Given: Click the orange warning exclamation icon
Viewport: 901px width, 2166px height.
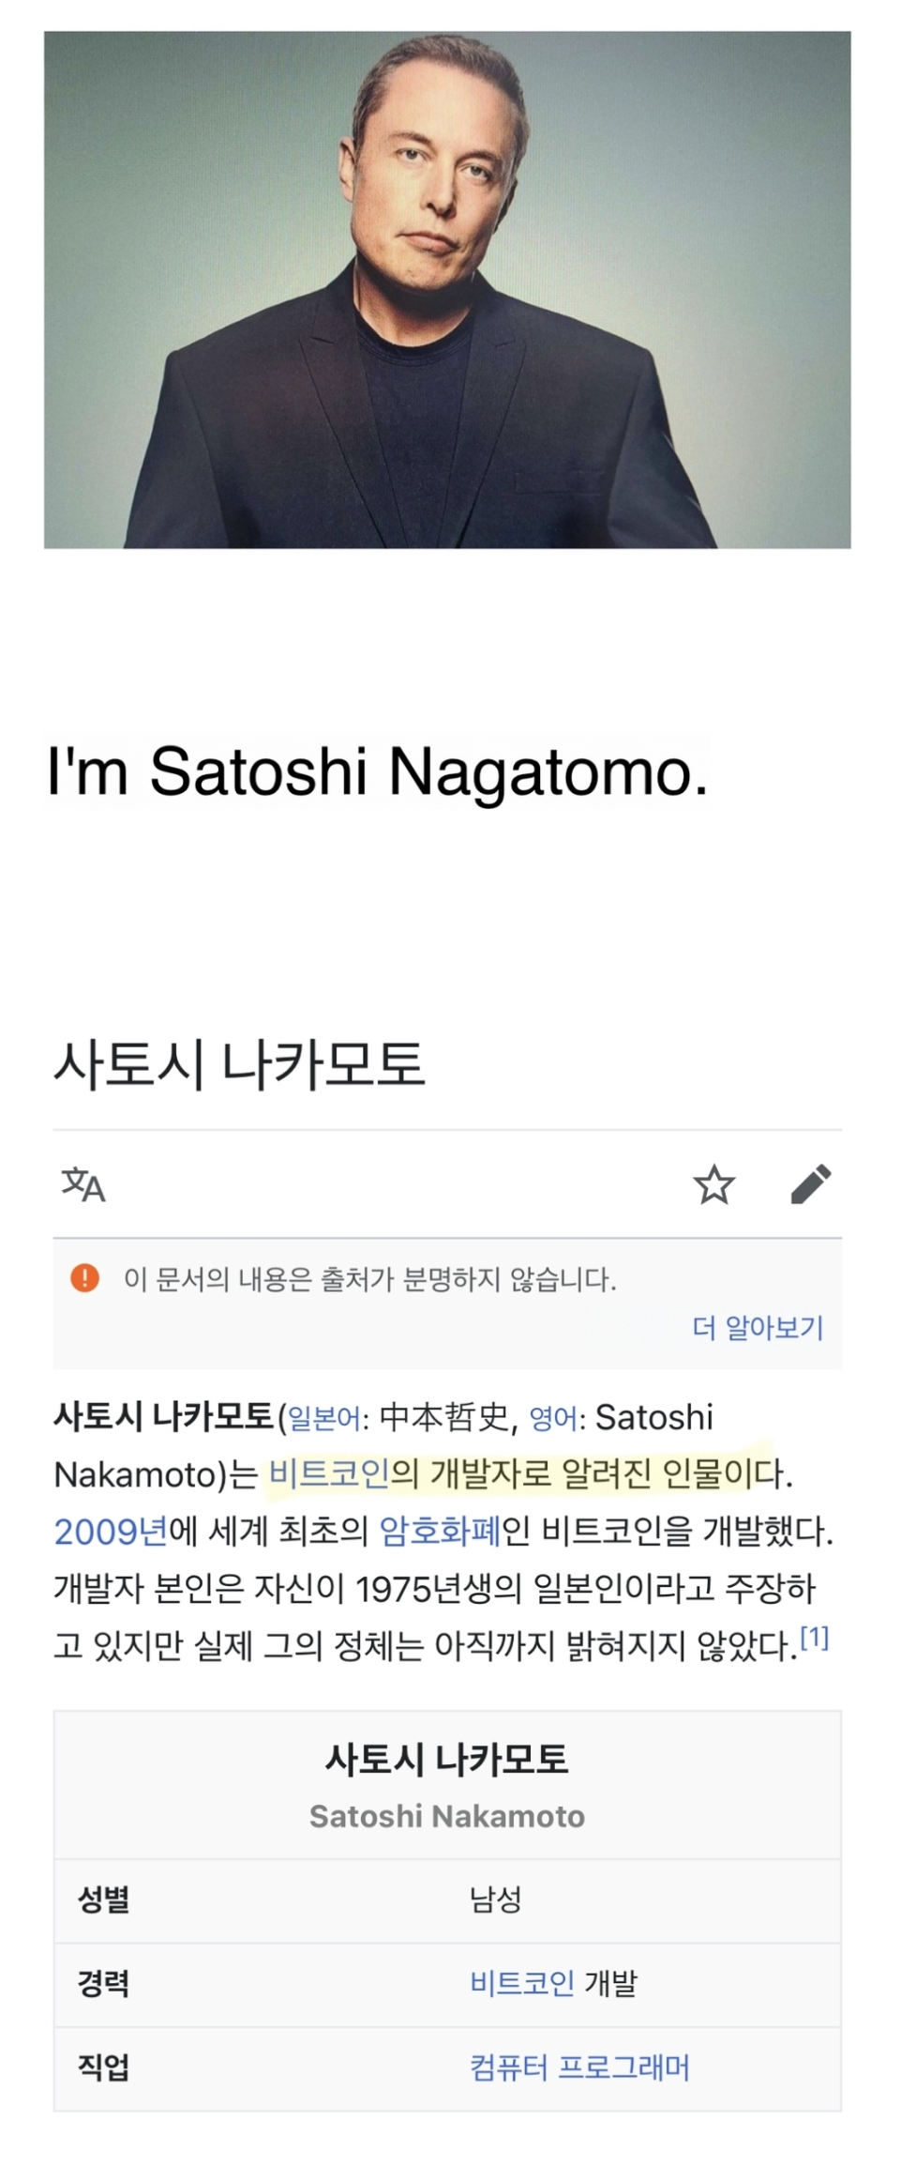Looking at the screenshot, I should click(x=85, y=1278).
